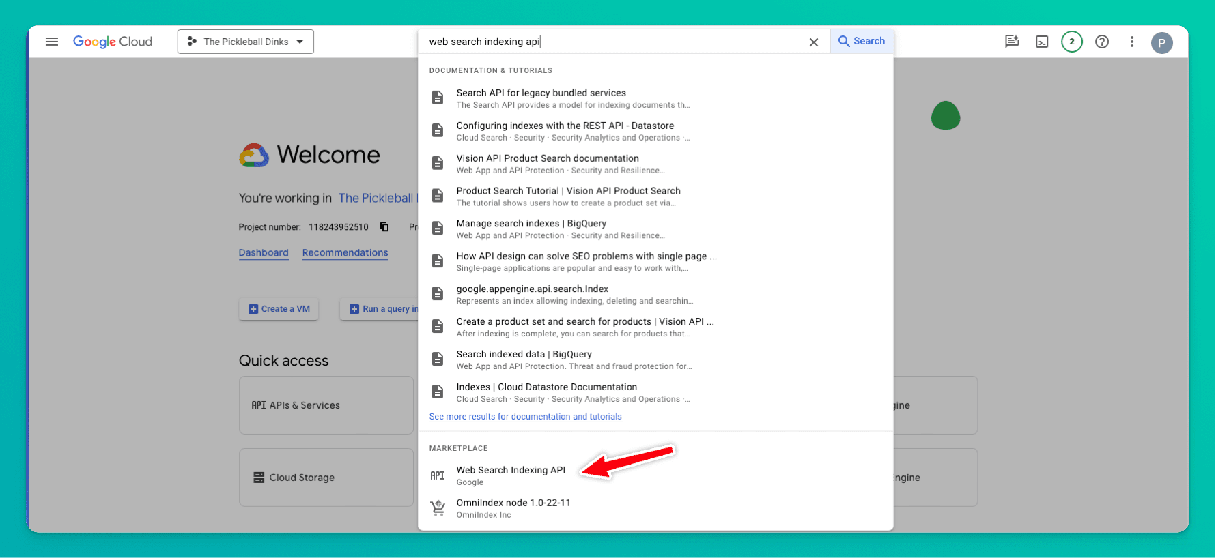1216x558 pixels.
Task: Open The Pickleball Dinks project selector
Action: pos(246,42)
